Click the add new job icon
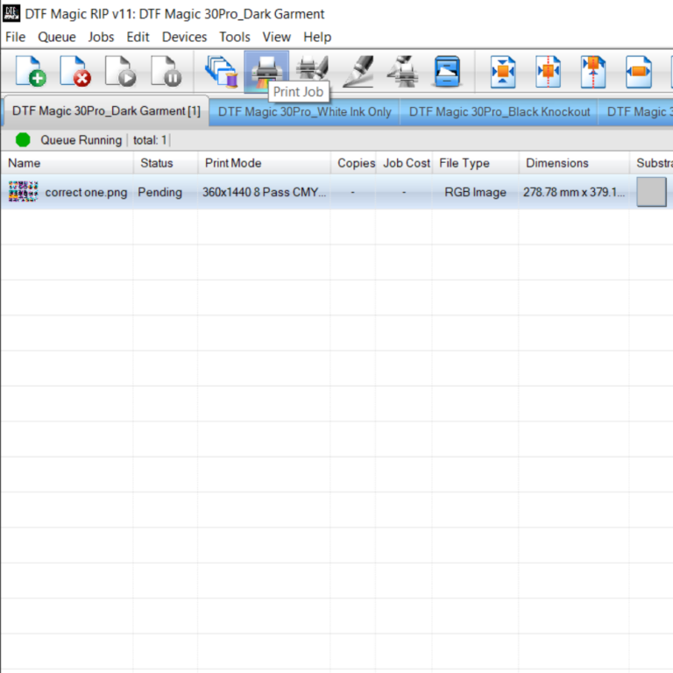This screenshot has width=673, height=673. [31, 71]
